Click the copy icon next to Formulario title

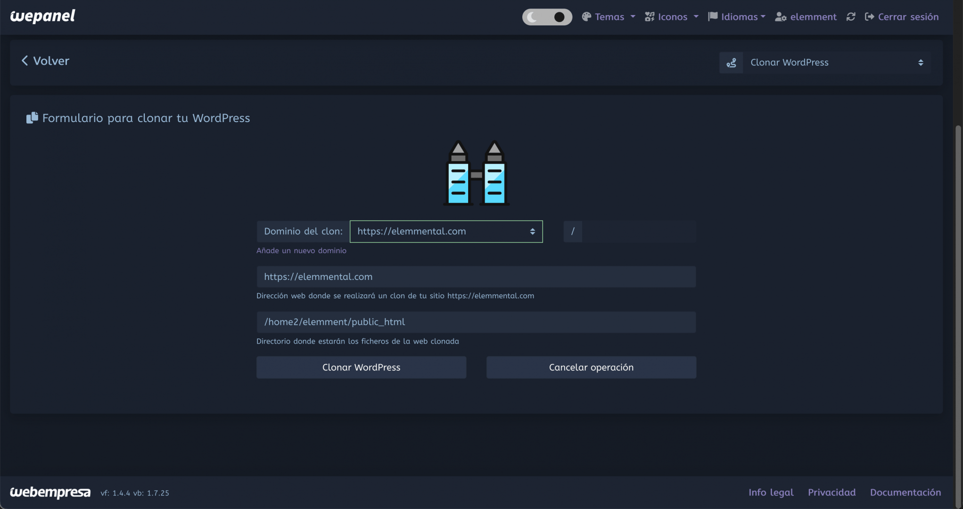coord(32,118)
